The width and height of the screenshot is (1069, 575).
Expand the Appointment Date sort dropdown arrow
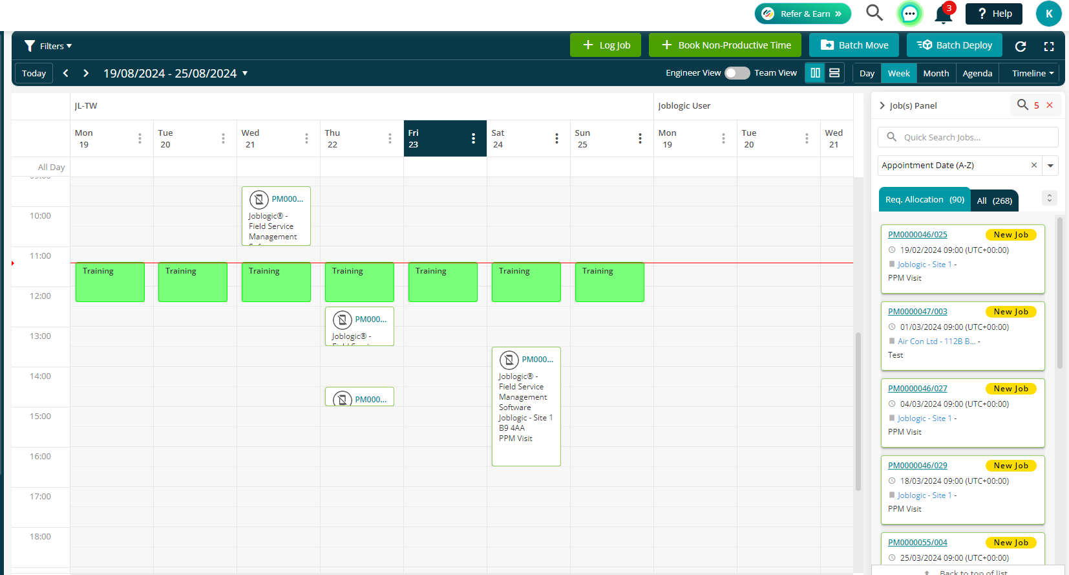point(1050,166)
